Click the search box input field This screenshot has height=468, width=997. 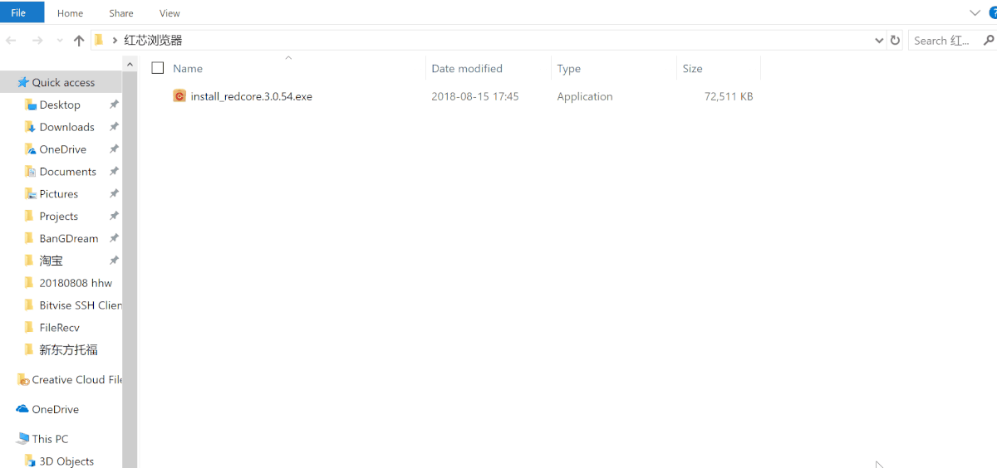943,41
